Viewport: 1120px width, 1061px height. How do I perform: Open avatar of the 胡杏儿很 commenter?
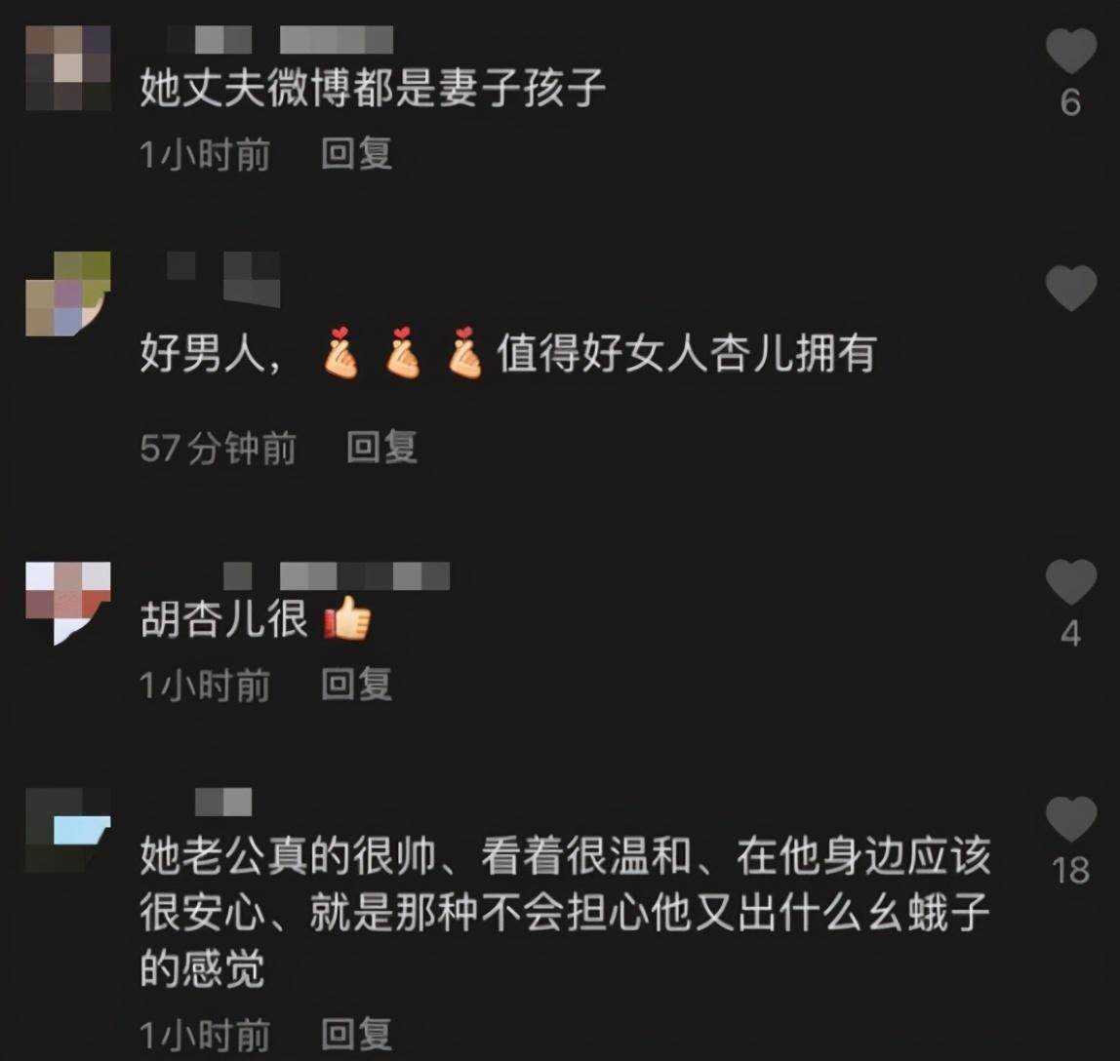(68, 604)
